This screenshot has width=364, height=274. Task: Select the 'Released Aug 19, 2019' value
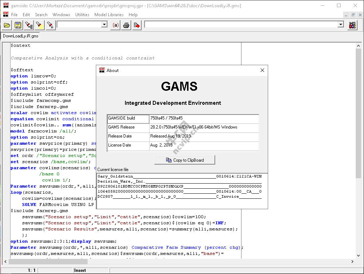(204, 137)
